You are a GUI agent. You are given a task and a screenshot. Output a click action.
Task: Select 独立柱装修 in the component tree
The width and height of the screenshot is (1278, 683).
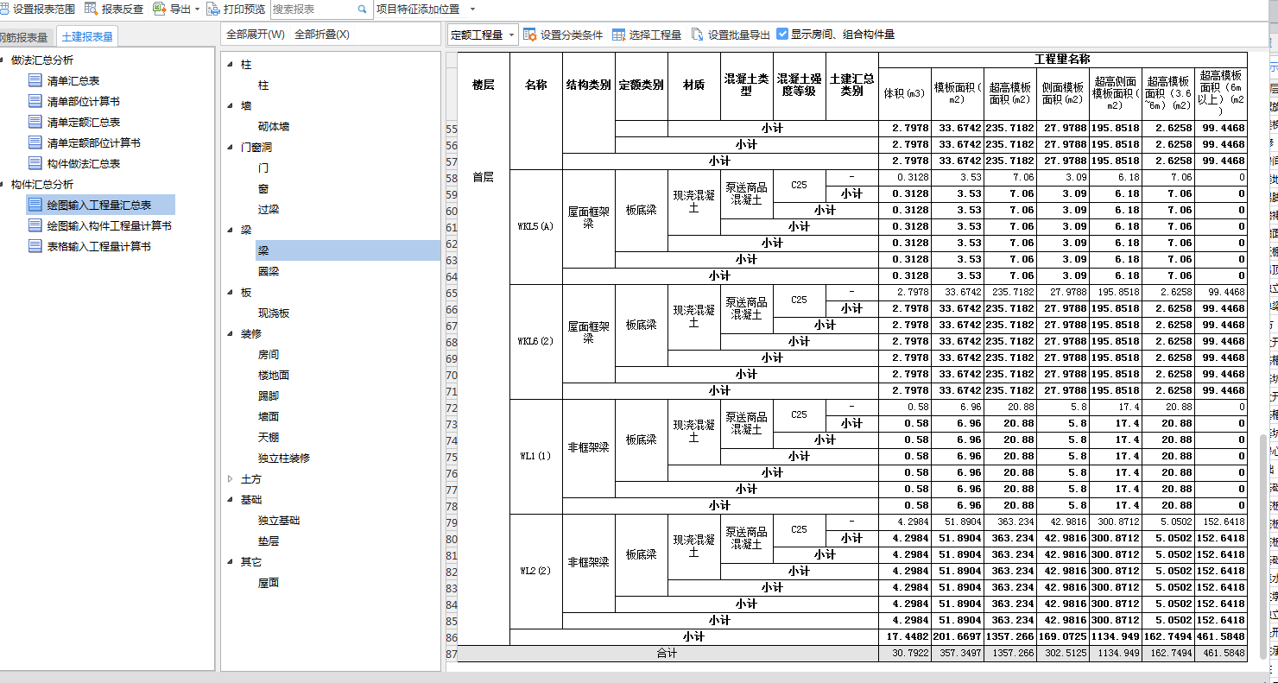point(284,458)
